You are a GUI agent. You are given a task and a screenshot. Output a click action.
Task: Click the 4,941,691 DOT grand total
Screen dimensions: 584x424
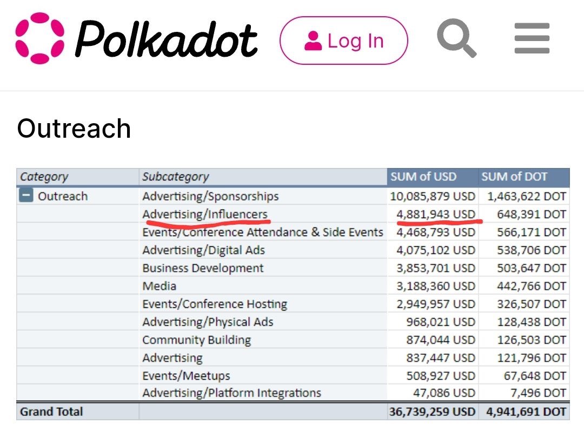[x=526, y=412]
